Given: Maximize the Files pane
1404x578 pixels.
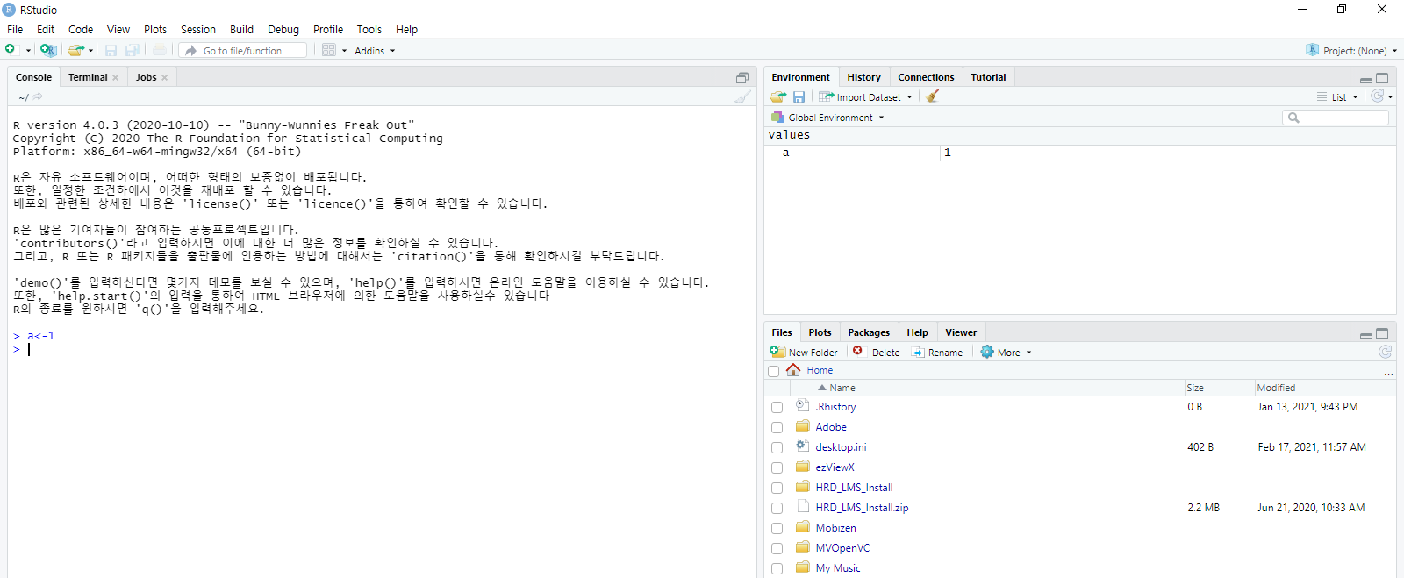Looking at the screenshot, I should point(1382,333).
